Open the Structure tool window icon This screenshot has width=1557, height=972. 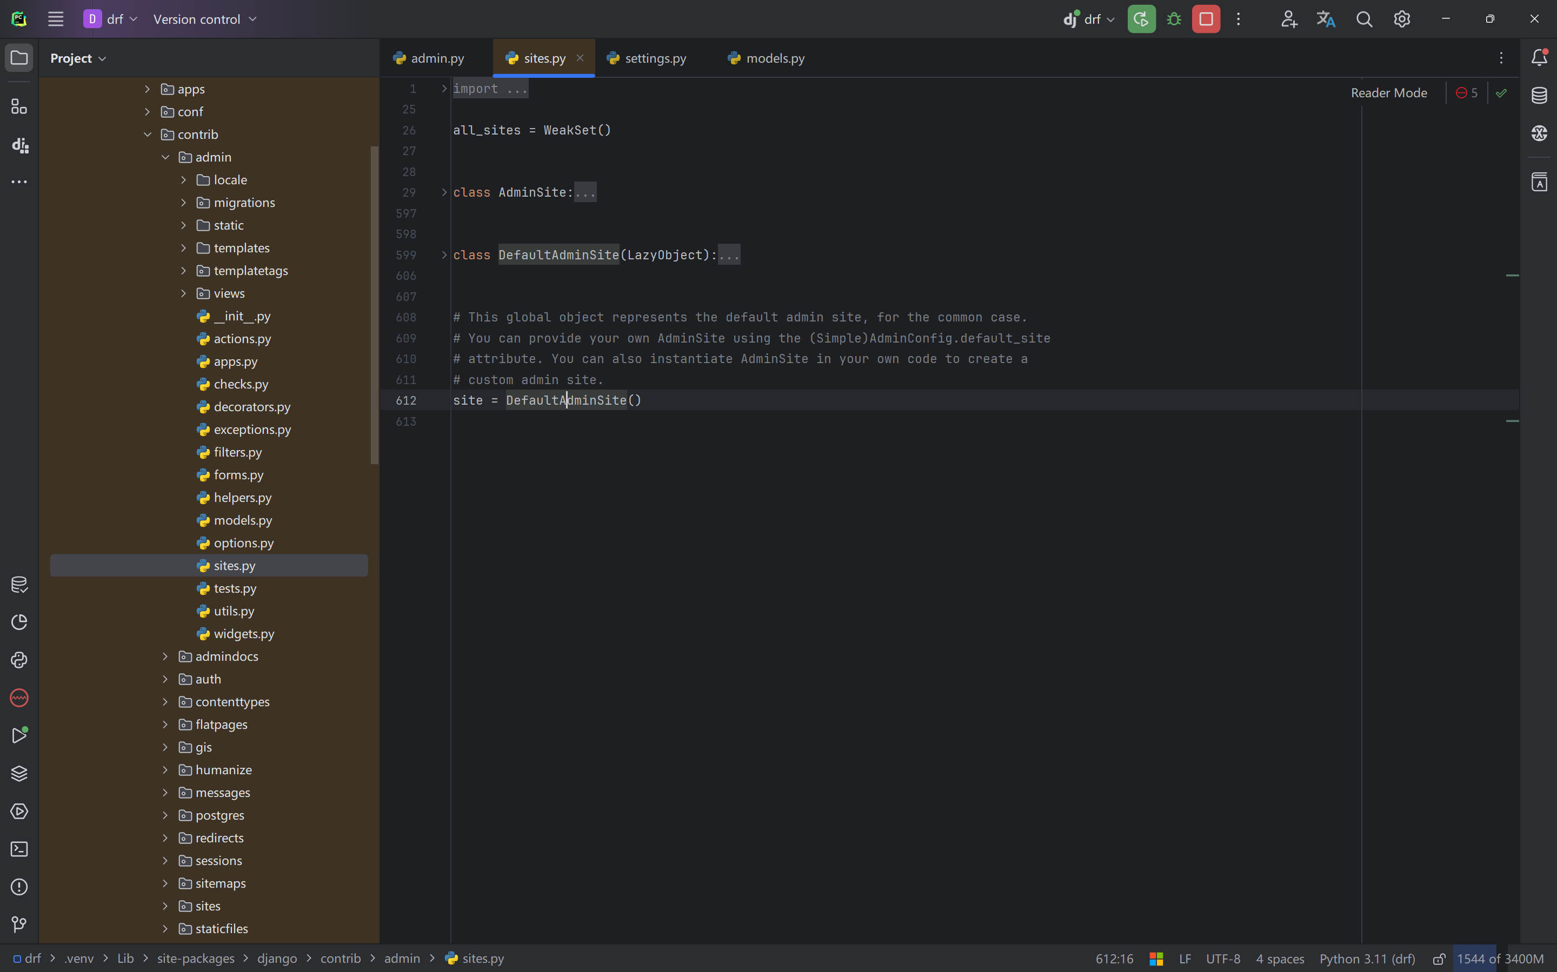(x=19, y=107)
